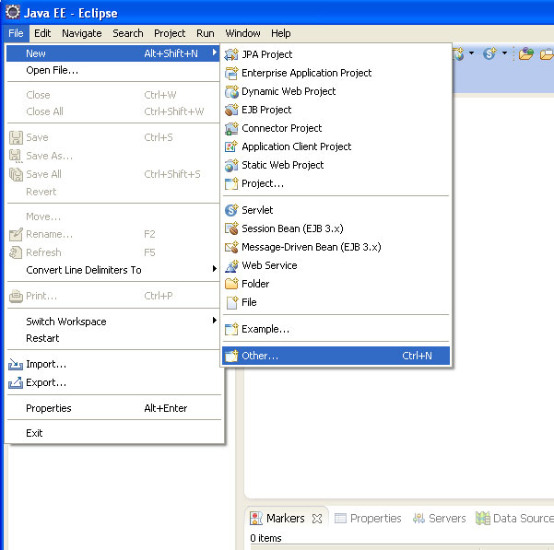Image resolution: width=554 pixels, height=550 pixels.
Task: Choose Dynamic Web Project label
Action: pyautogui.click(x=289, y=91)
